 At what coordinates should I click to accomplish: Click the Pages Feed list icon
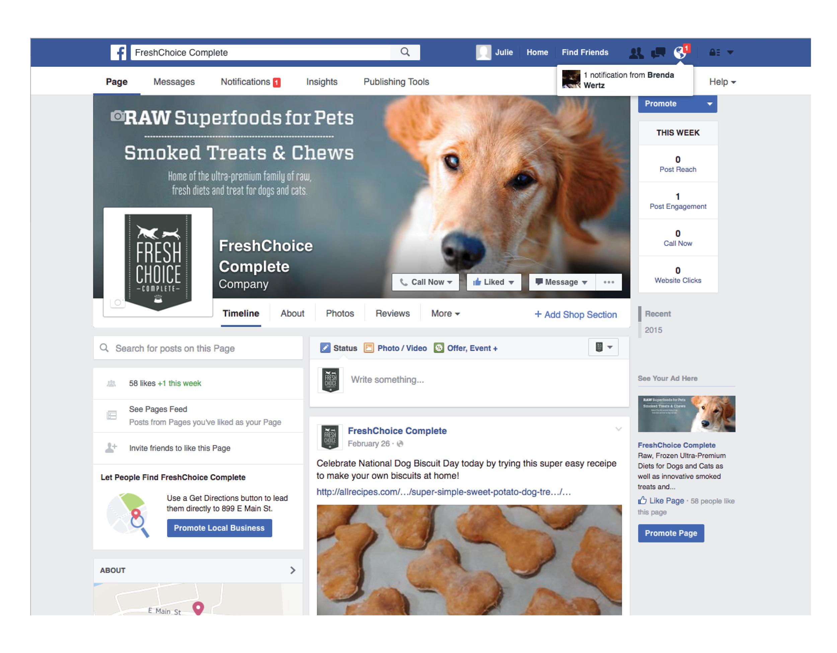tap(111, 415)
